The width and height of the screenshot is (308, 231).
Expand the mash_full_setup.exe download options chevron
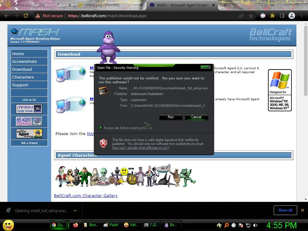pyautogui.click(x=75, y=211)
